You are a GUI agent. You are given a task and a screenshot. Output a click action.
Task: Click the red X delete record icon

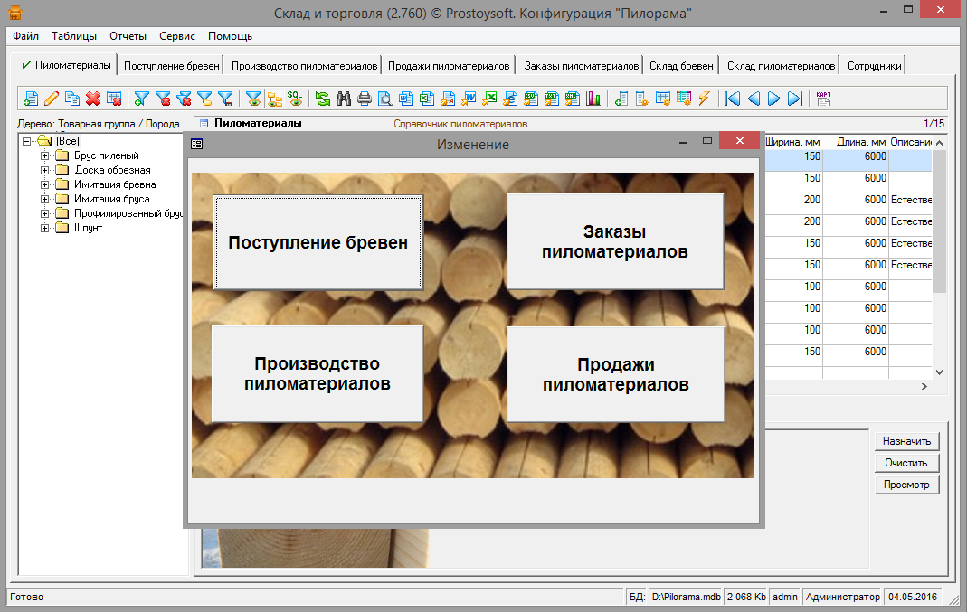(x=92, y=99)
